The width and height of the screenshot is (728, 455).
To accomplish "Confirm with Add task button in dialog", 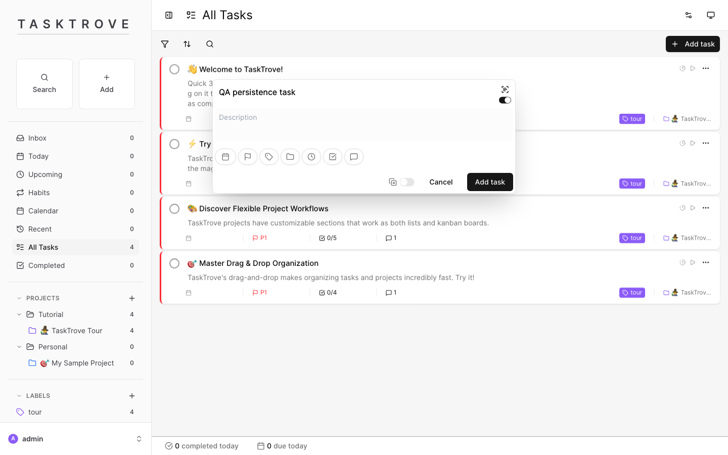I will tap(490, 182).
